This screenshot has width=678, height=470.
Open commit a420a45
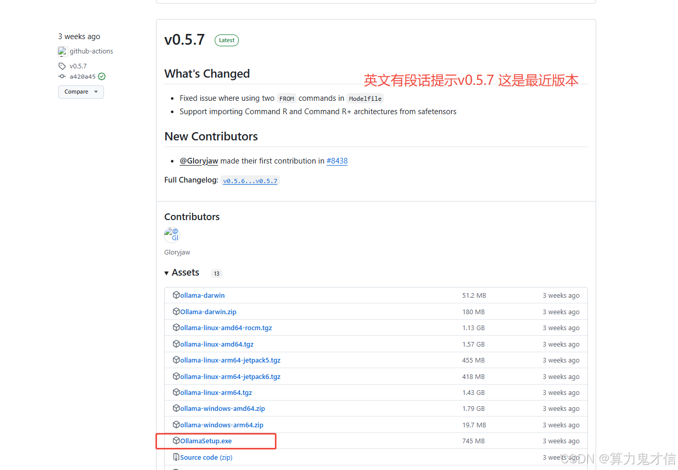pos(83,77)
